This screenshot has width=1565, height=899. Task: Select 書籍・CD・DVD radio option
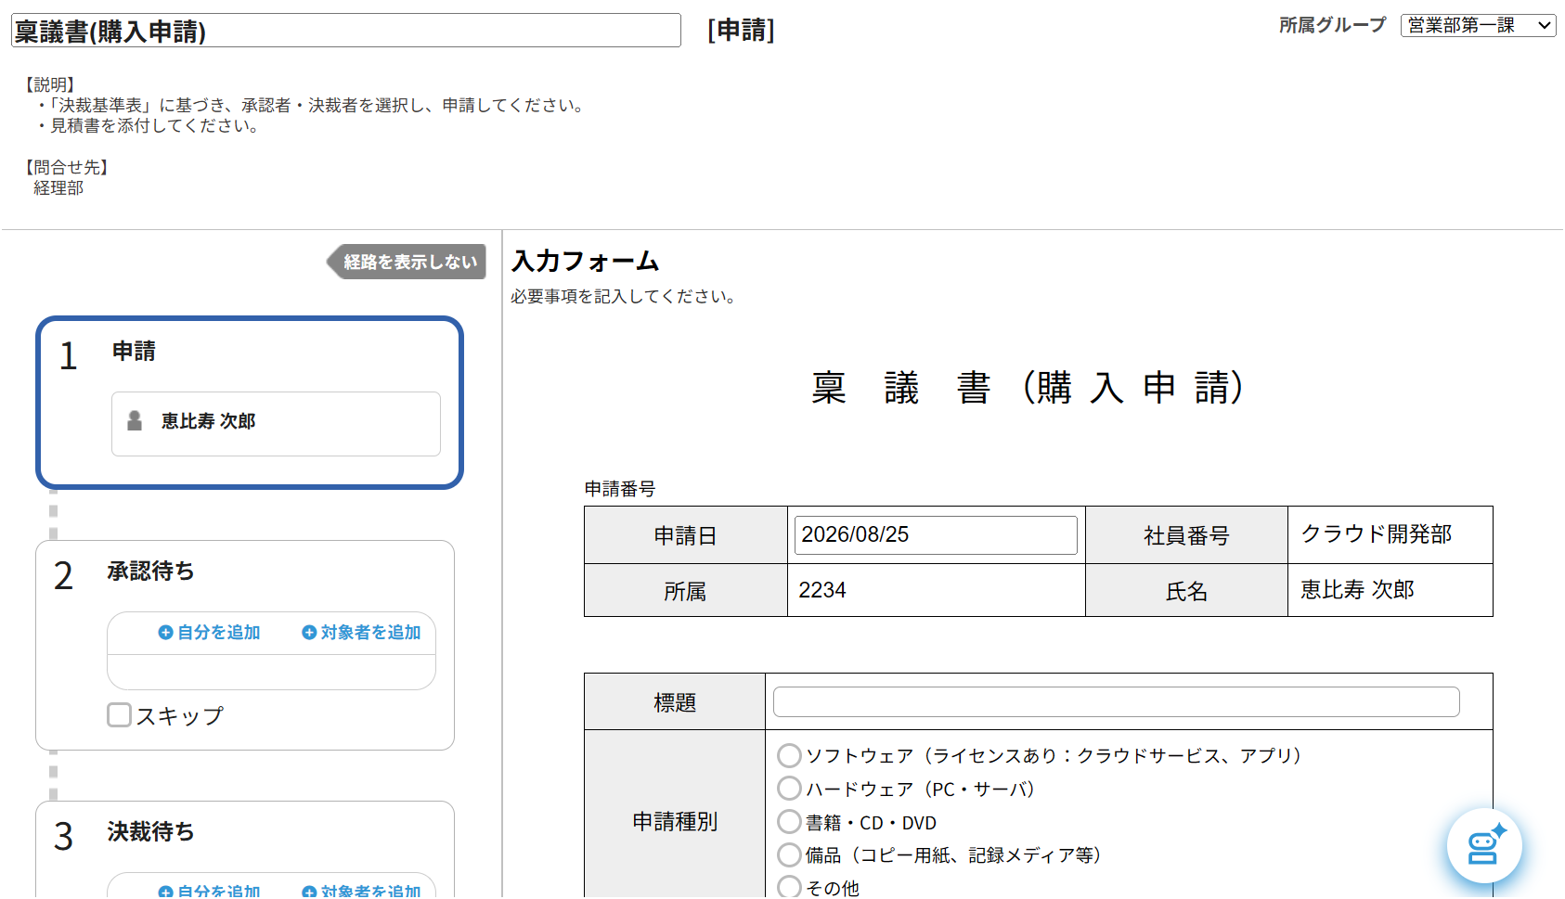click(789, 822)
